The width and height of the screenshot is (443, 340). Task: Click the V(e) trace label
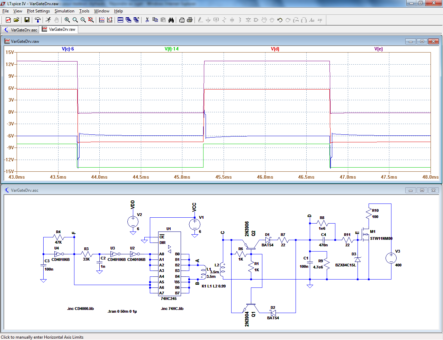pos(378,49)
